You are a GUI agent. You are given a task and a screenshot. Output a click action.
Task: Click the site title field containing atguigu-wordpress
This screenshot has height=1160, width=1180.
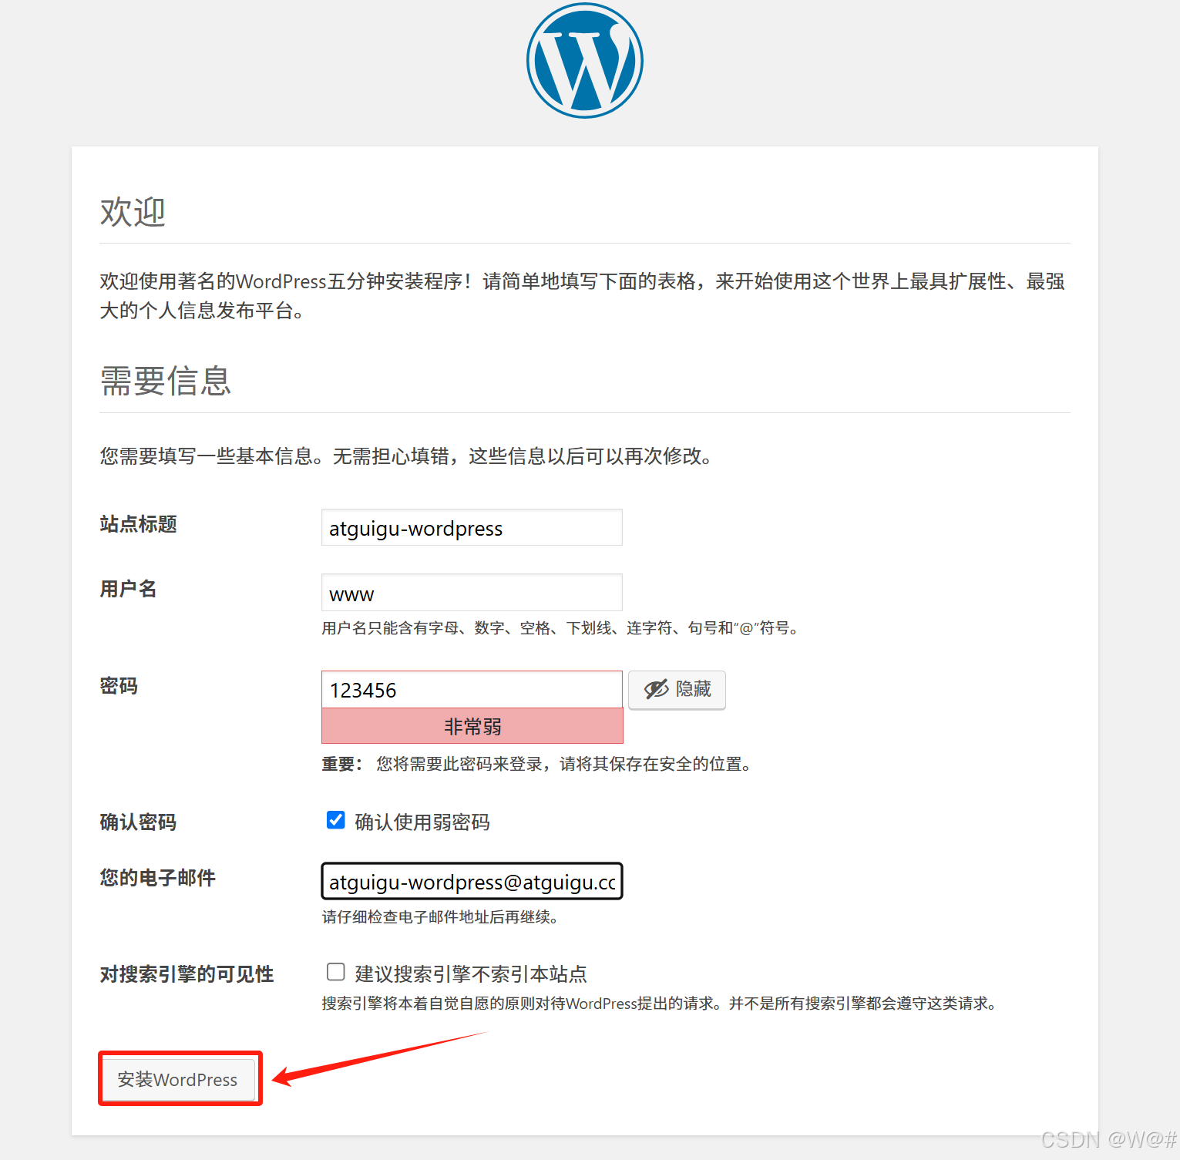tap(472, 528)
